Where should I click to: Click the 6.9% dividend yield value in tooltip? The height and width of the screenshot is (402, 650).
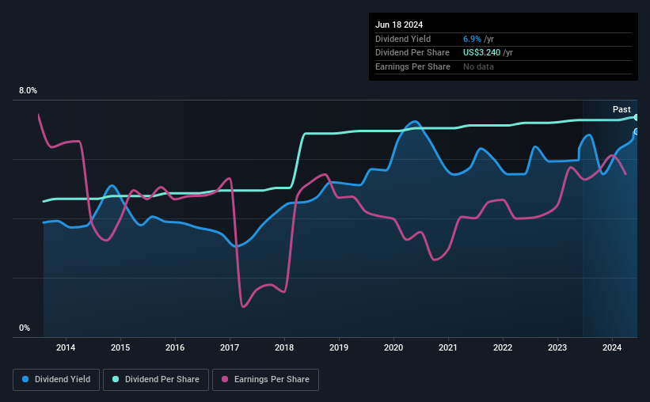click(x=472, y=39)
